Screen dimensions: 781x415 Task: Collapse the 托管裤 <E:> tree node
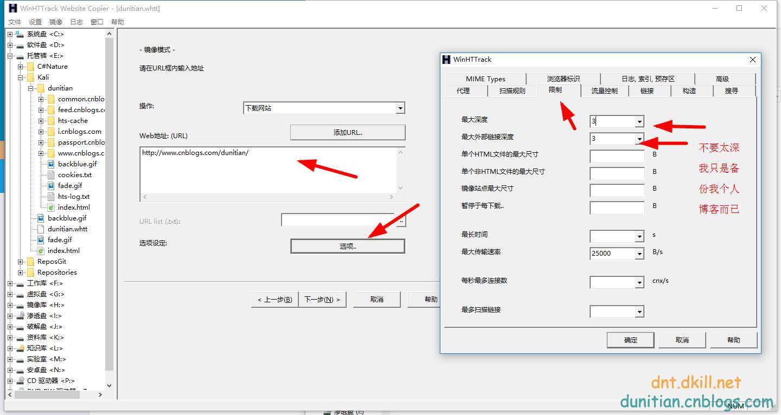10,56
